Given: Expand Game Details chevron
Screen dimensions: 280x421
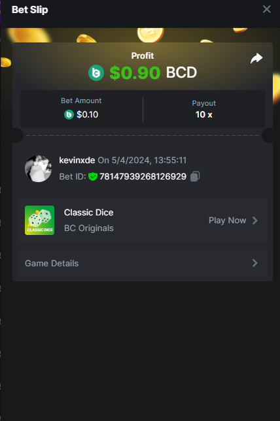Looking at the screenshot, I should coord(254,263).
